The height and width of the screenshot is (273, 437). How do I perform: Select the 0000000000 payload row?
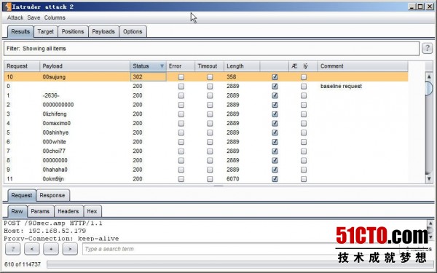[x=206, y=105]
